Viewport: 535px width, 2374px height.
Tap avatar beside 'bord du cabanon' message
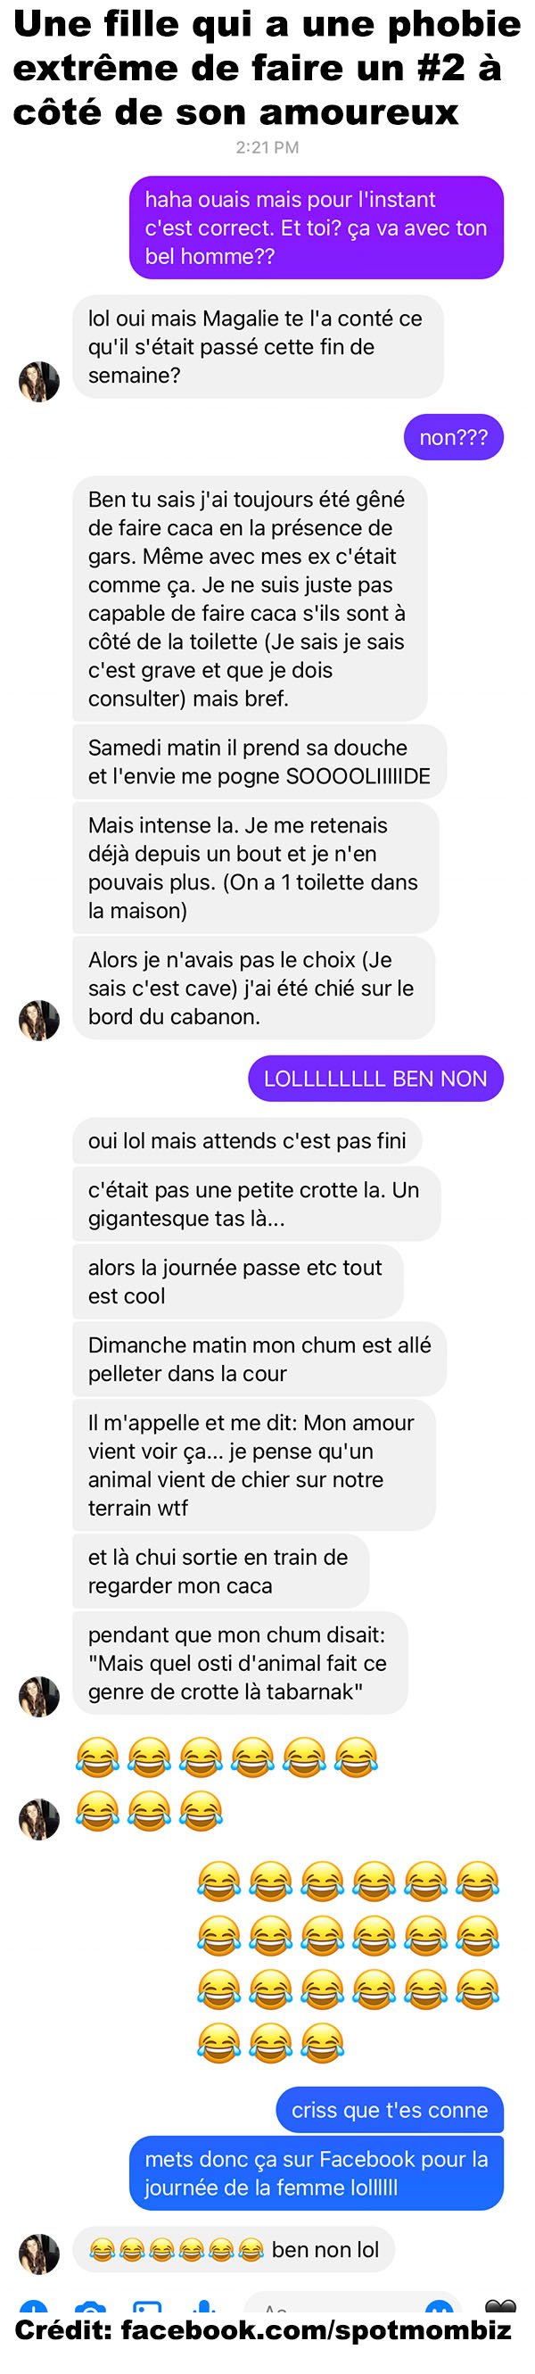(x=38, y=1021)
